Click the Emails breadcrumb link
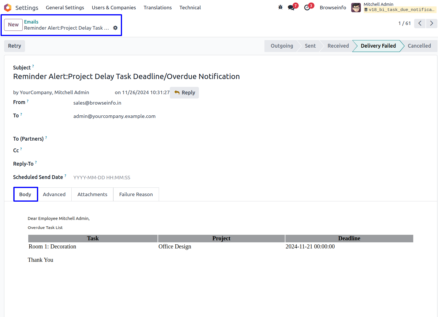 tap(31, 22)
